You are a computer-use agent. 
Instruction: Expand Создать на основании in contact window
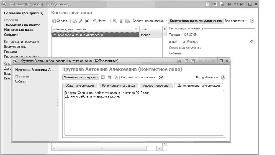(x=138, y=77)
